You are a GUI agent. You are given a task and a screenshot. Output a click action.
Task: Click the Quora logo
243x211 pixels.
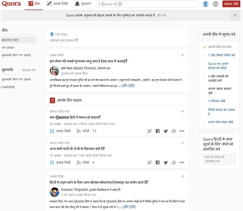11,4
